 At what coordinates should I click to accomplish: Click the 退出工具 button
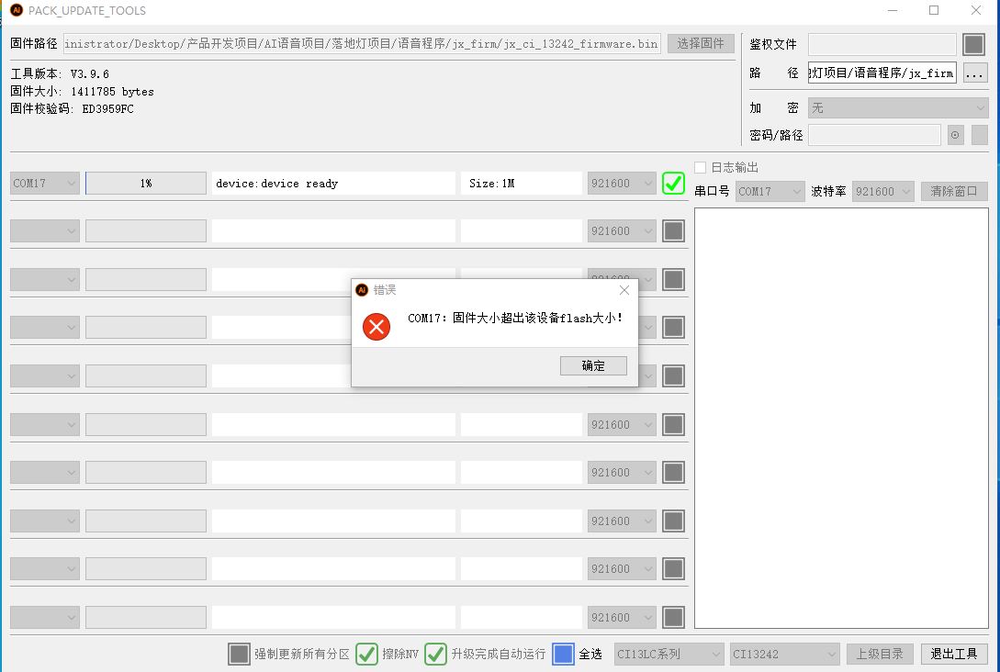[954, 654]
